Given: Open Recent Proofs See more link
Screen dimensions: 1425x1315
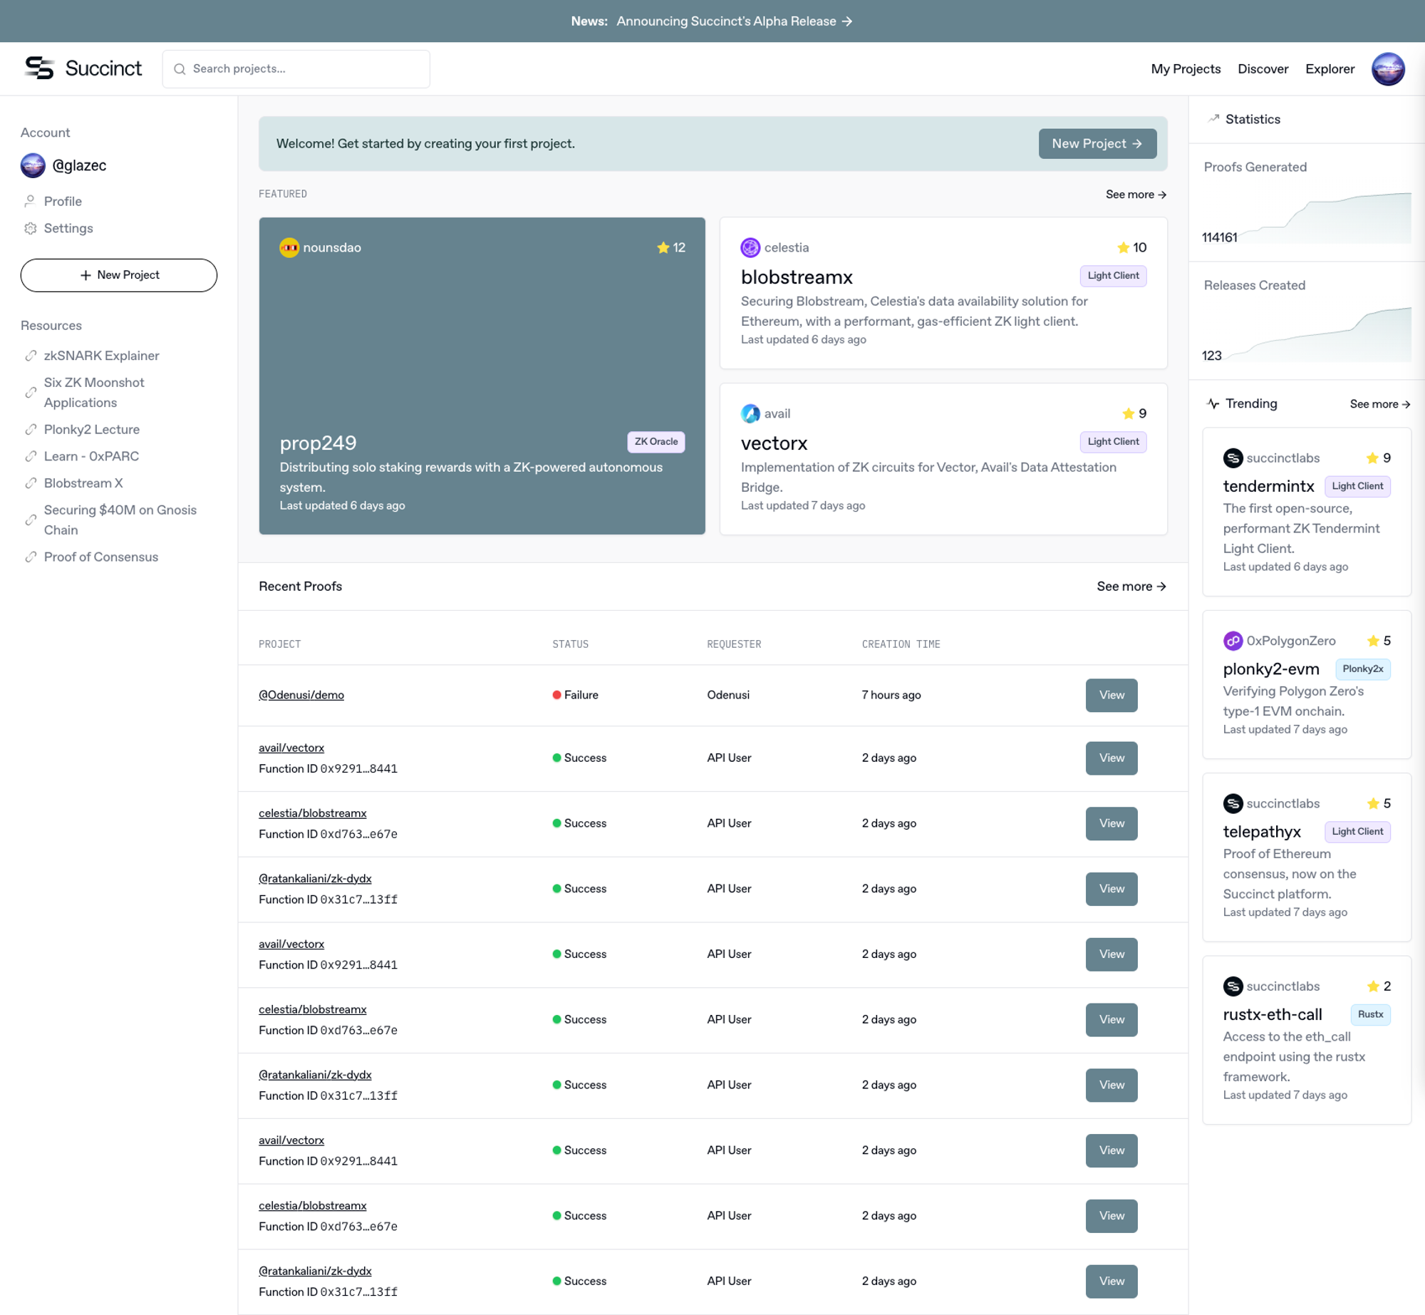Looking at the screenshot, I should coord(1131,586).
